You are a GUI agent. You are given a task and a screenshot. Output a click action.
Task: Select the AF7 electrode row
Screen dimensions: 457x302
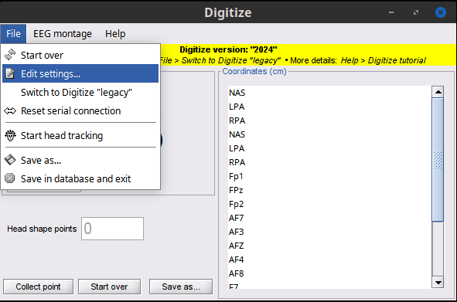click(x=329, y=218)
